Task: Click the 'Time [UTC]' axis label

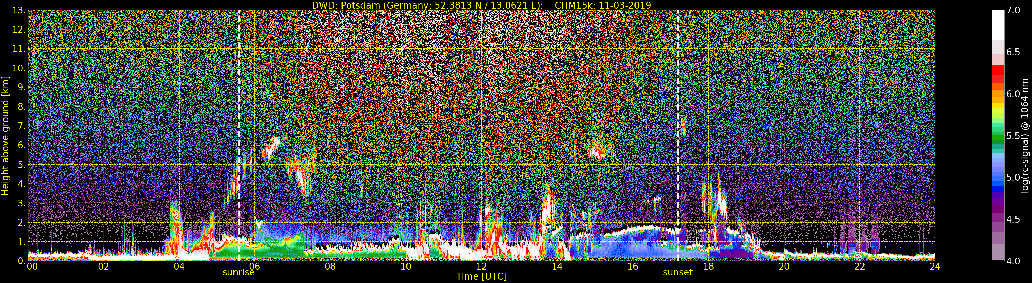Action: (481, 276)
